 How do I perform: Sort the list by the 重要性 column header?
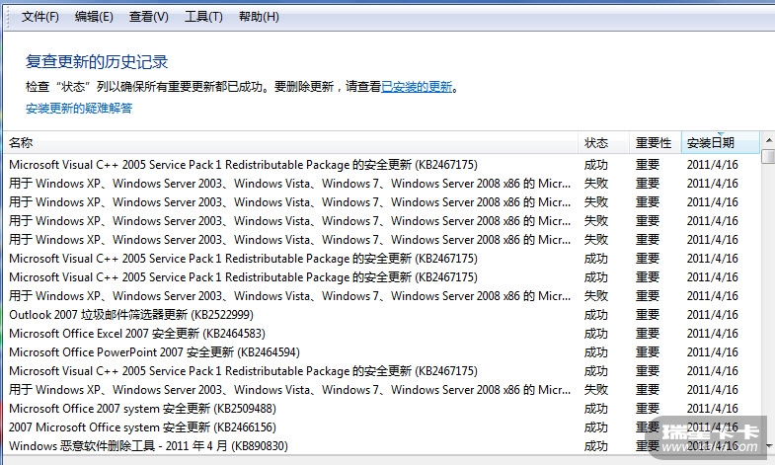point(655,143)
